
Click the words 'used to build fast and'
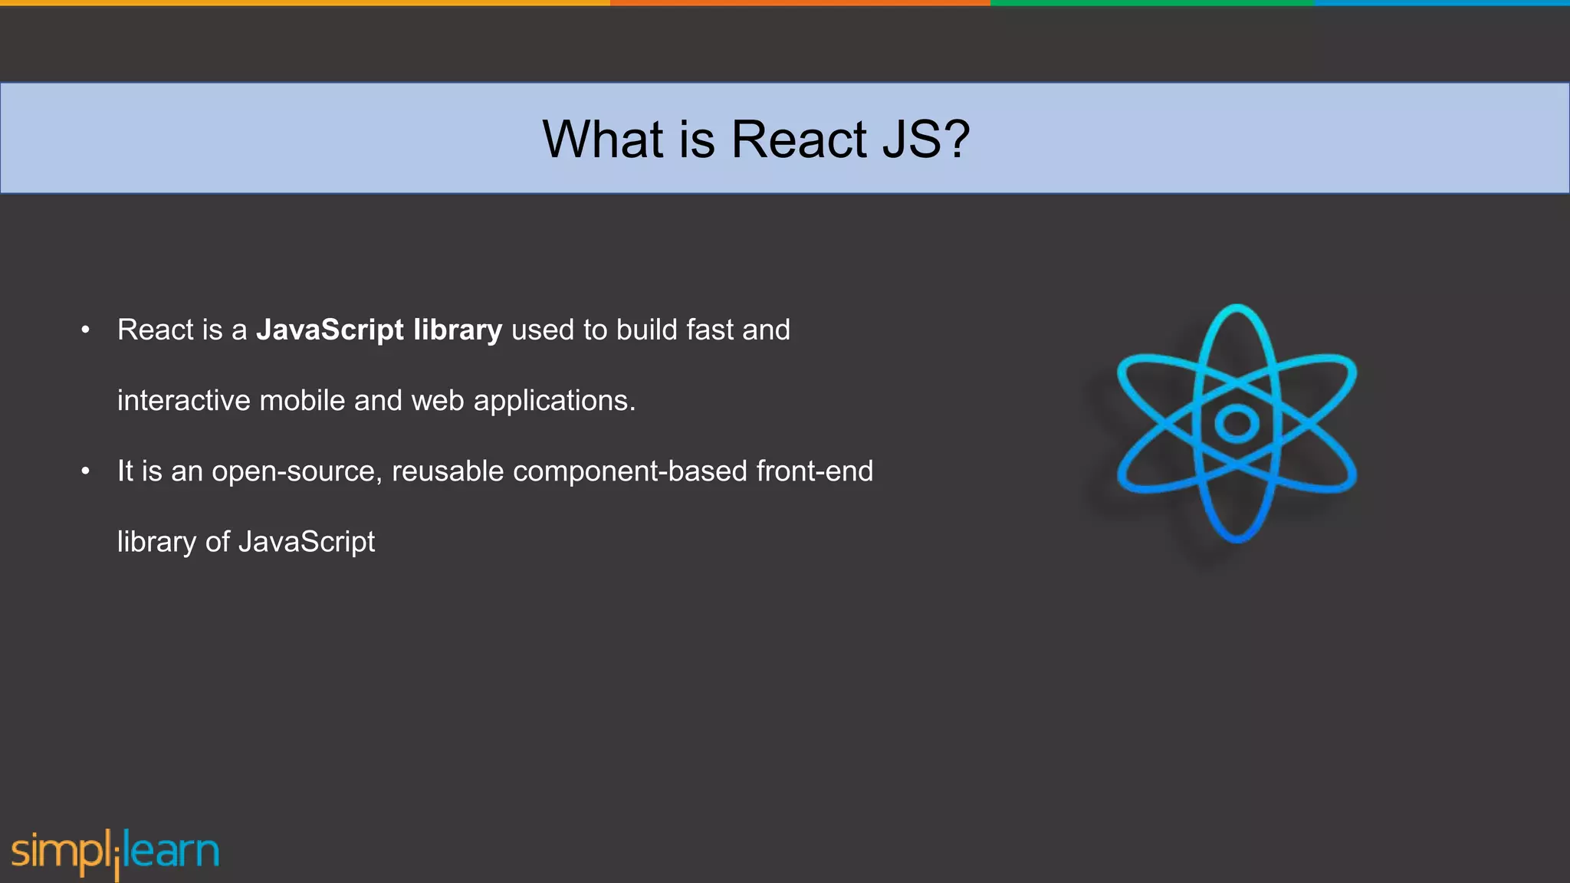[650, 330]
